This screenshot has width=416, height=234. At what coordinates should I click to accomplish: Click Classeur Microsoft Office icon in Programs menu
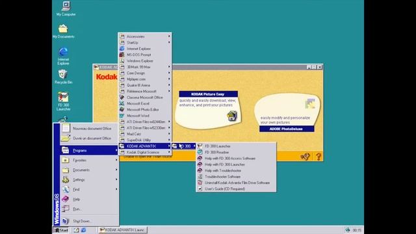(122, 97)
